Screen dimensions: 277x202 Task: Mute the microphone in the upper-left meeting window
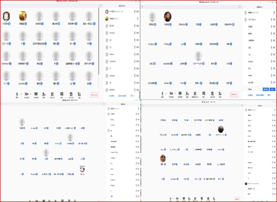click(x=17, y=95)
